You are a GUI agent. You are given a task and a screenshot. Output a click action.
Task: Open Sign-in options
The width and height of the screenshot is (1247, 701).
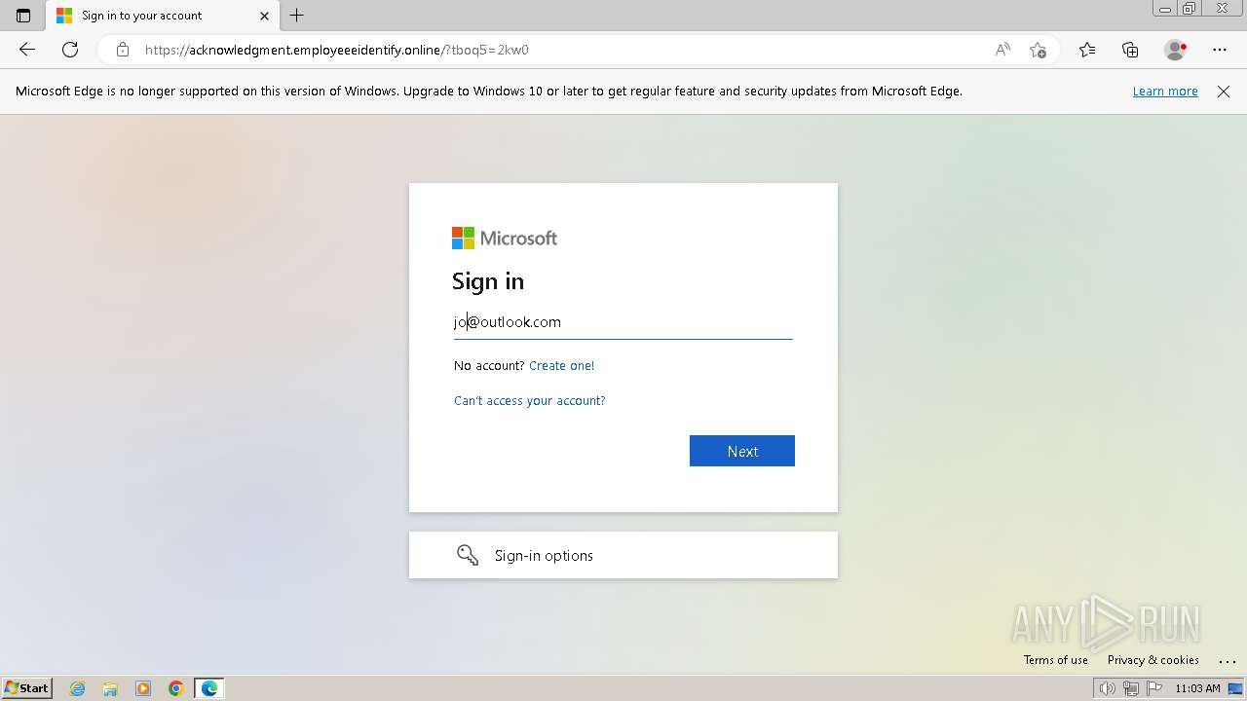623,555
